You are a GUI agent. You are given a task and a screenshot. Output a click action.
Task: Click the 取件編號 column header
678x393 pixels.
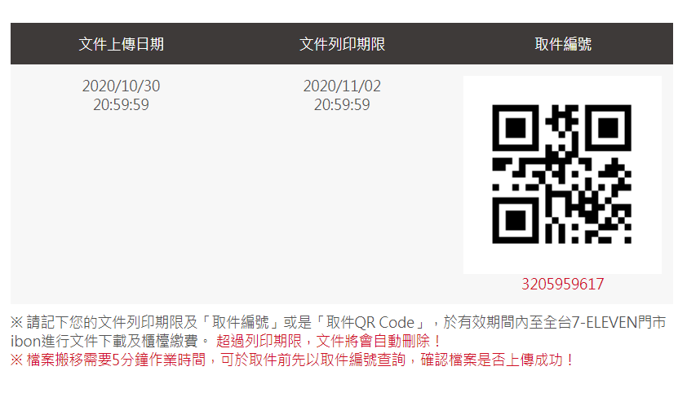tap(563, 44)
